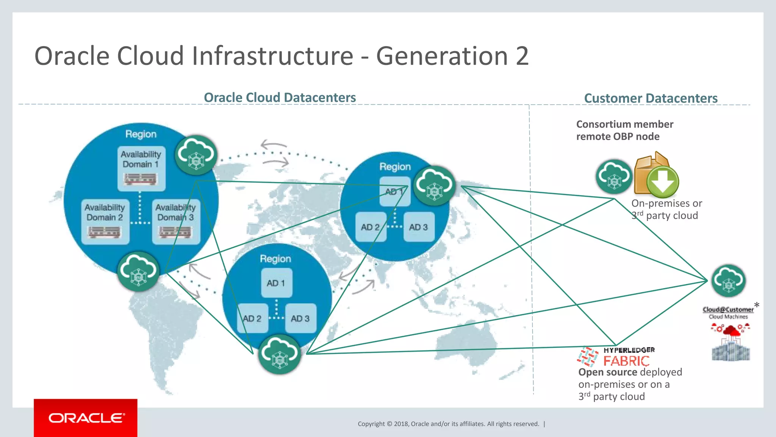Click 'On-premises or 3rd party cloud' caption
Image resolution: width=776 pixels, height=437 pixels.
pyautogui.click(x=666, y=209)
